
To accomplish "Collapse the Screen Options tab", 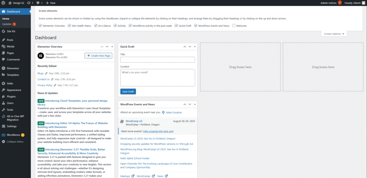I will pos(334,34).
